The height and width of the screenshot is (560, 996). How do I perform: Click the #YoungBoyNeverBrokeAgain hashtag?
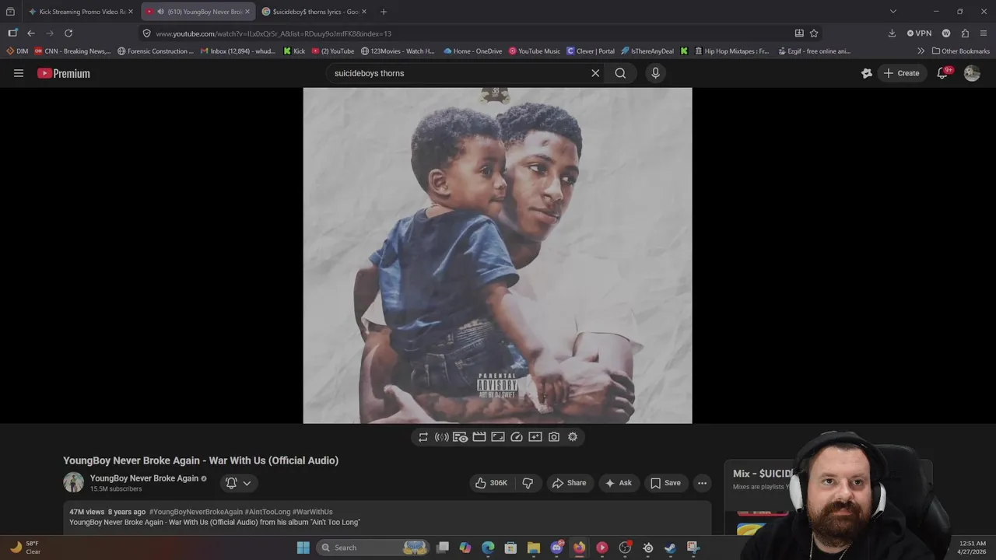(196, 512)
